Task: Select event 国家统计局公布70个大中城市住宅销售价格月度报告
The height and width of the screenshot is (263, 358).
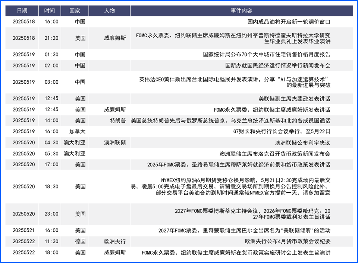Action: [x=267, y=55]
